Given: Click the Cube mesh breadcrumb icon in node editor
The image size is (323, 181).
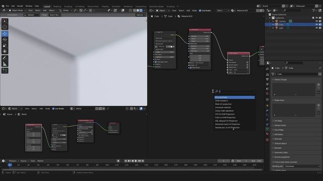Looking at the screenshot, I should click(166, 16).
